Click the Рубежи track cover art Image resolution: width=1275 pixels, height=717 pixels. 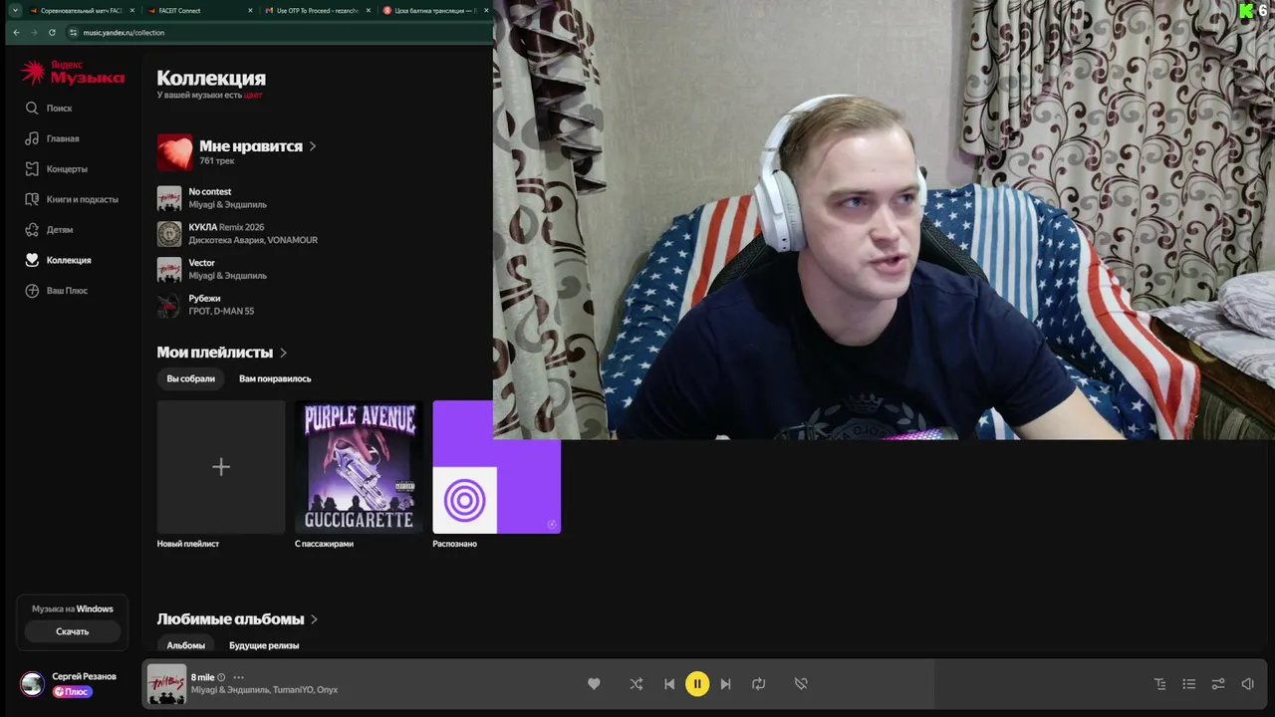click(x=169, y=305)
